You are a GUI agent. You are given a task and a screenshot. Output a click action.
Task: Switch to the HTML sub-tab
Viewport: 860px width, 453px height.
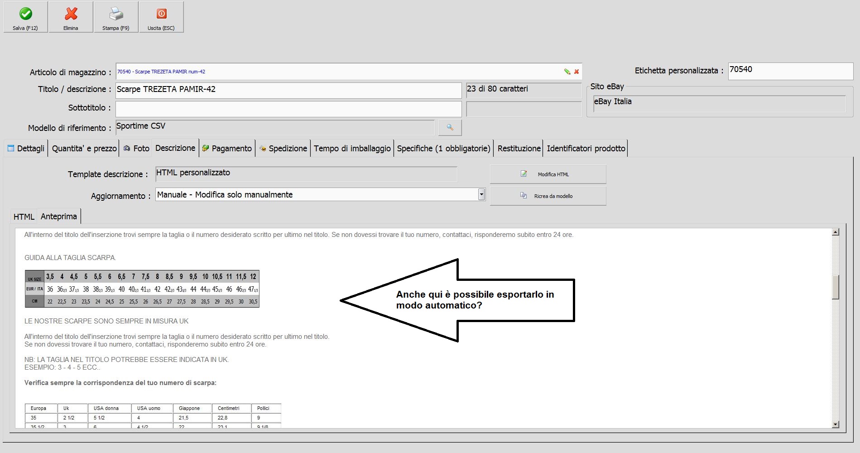point(24,217)
